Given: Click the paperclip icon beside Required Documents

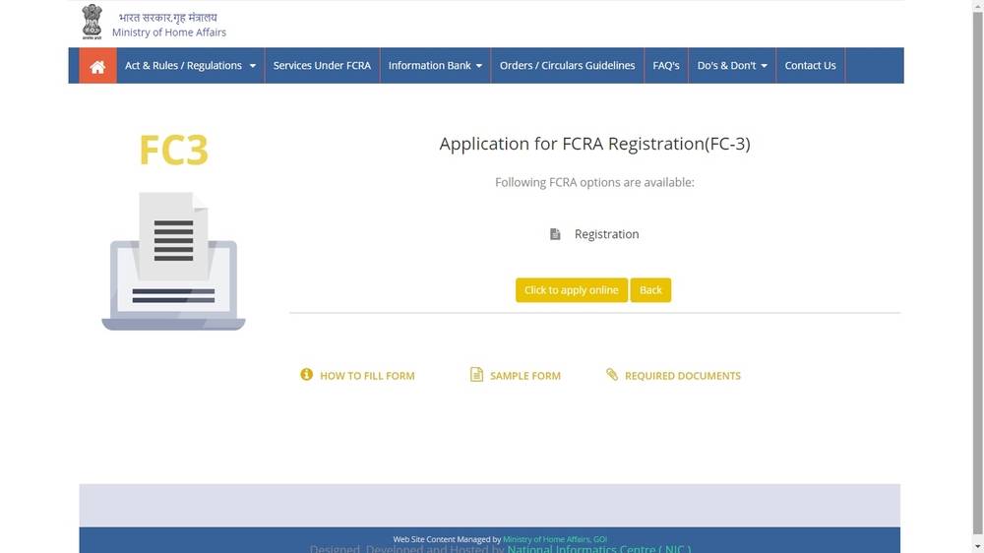Looking at the screenshot, I should tap(612, 375).
